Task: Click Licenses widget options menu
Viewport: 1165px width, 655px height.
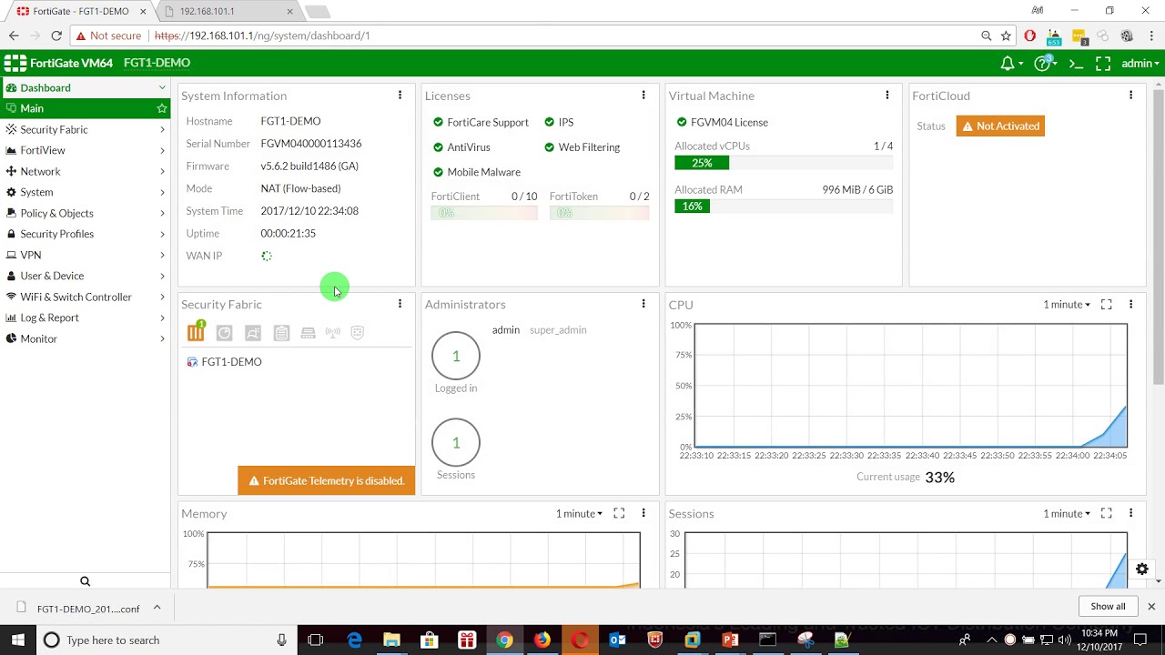Action: pyautogui.click(x=643, y=96)
